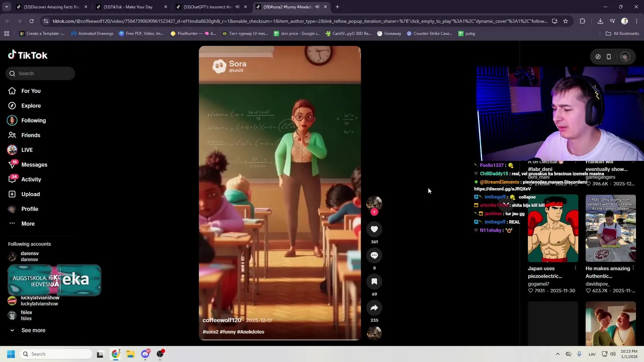Open Chrome three-dot menu
This screenshot has width=644, height=362.
coord(636,21)
